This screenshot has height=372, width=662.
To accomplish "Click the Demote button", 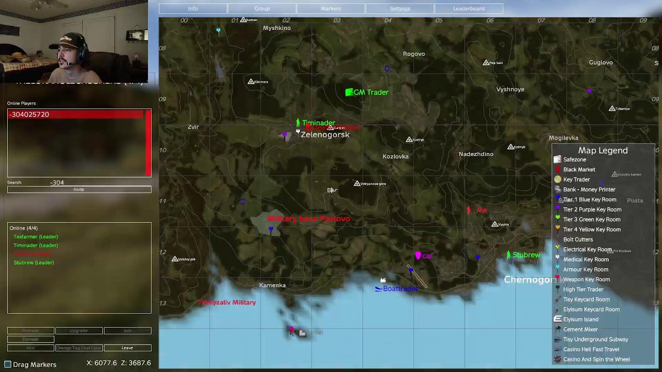I will (x=31, y=339).
